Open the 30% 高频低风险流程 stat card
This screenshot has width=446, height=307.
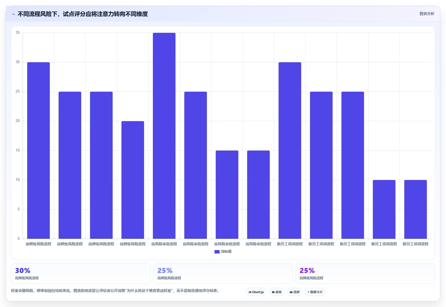click(81, 273)
